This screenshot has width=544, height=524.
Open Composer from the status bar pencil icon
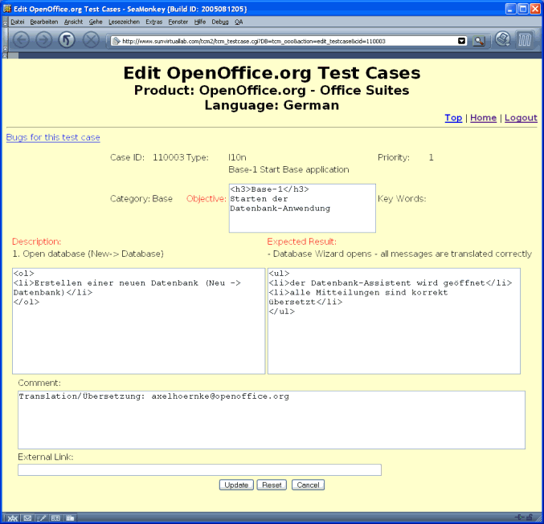[x=42, y=518]
